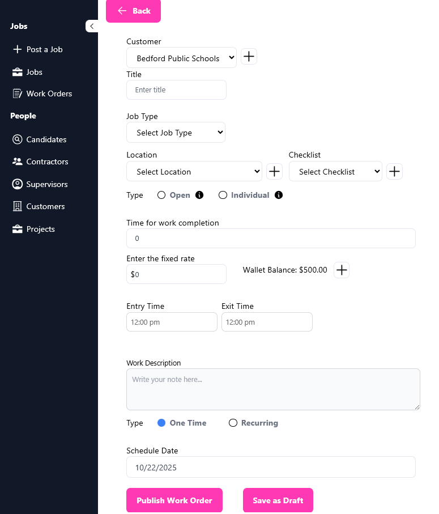This screenshot has height=514, width=439.
Task: Add a new checklist with plus button
Action: [x=394, y=172]
